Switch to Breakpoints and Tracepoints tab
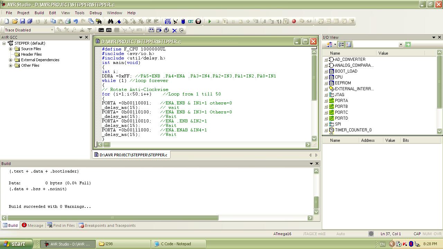 [x=107, y=225]
